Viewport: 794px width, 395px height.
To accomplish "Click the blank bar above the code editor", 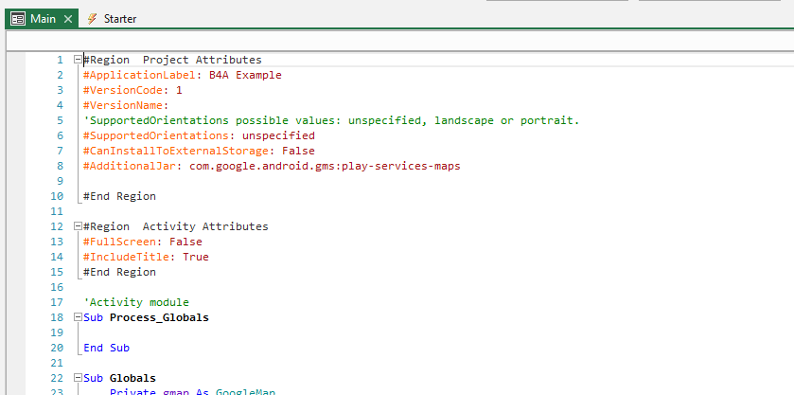I will (397, 41).
